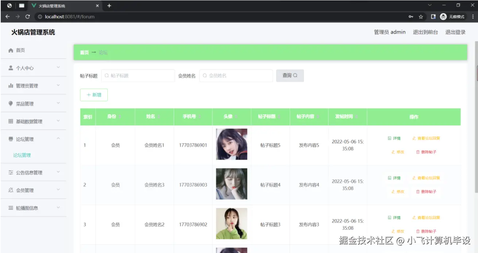Click 查看论坛回复 for 帖子标题4 row
This screenshot has width=478, height=253.
click(426, 178)
